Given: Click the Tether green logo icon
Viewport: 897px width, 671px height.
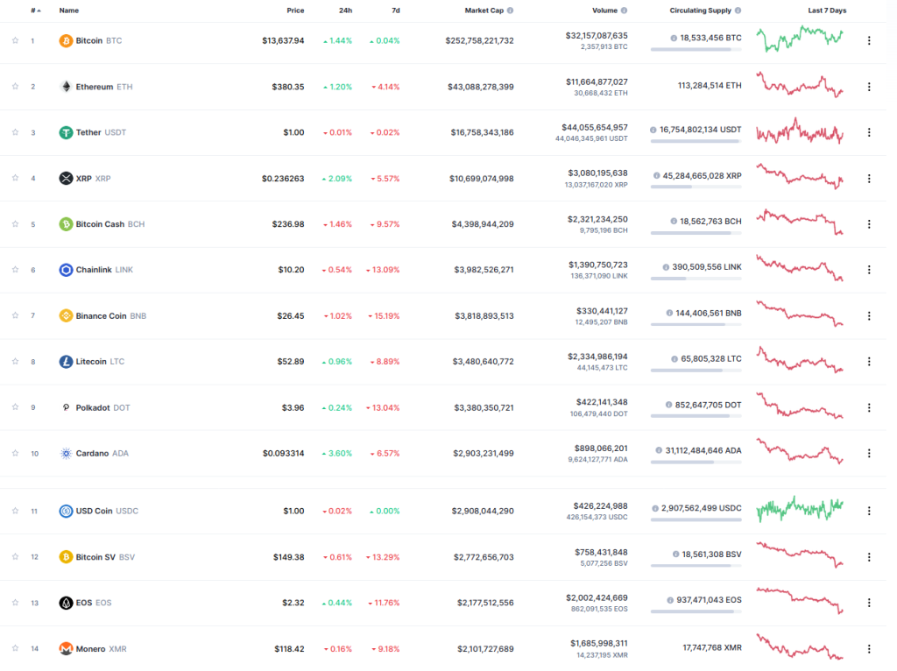Looking at the screenshot, I should coord(66,132).
